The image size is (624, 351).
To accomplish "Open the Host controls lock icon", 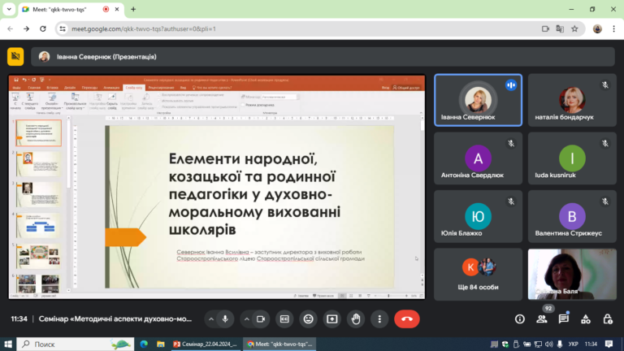I will 608,319.
